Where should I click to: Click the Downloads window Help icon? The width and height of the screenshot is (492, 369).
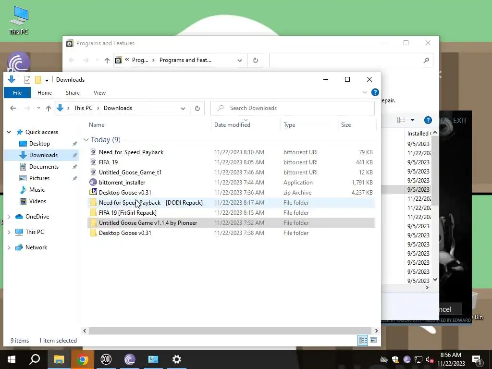pos(375,92)
